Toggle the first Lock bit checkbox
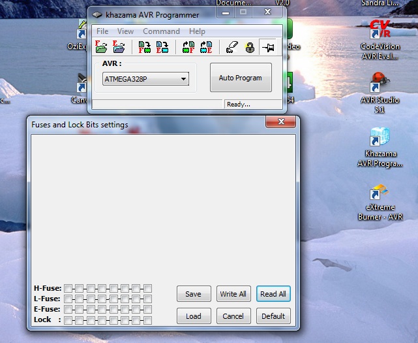Viewport: 418px width, 343px height. 69,320
